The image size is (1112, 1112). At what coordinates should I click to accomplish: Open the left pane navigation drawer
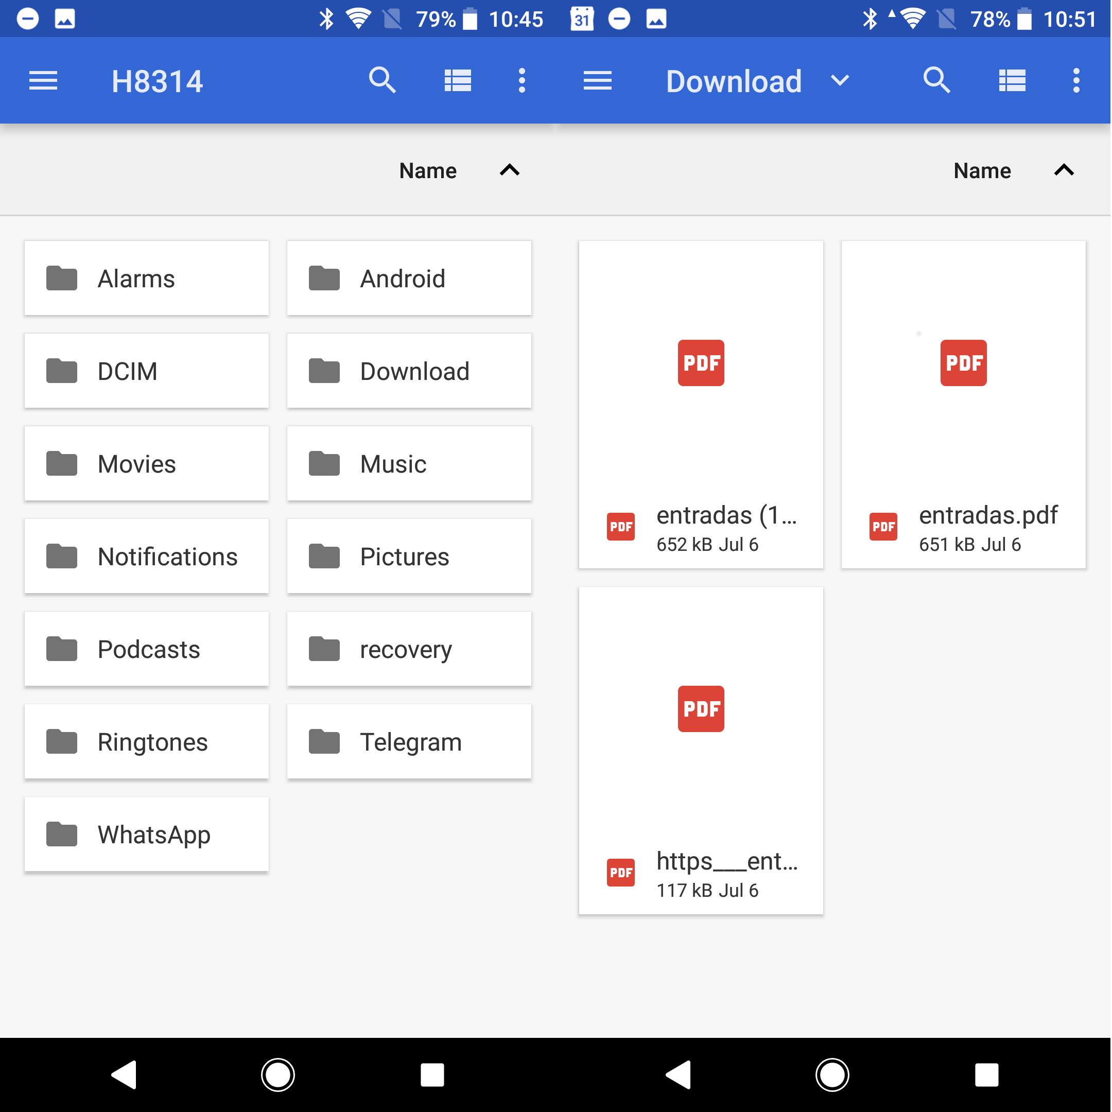43,80
